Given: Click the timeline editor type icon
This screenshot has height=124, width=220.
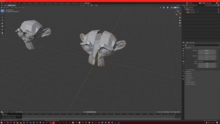Looking at the screenshot, I should click(x=2, y=112).
